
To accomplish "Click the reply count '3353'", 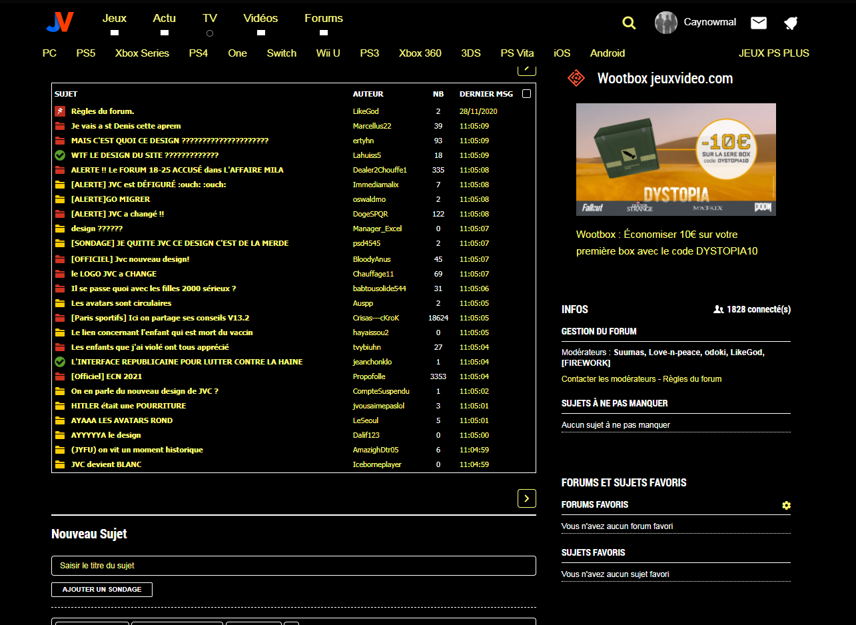I will pos(438,376).
